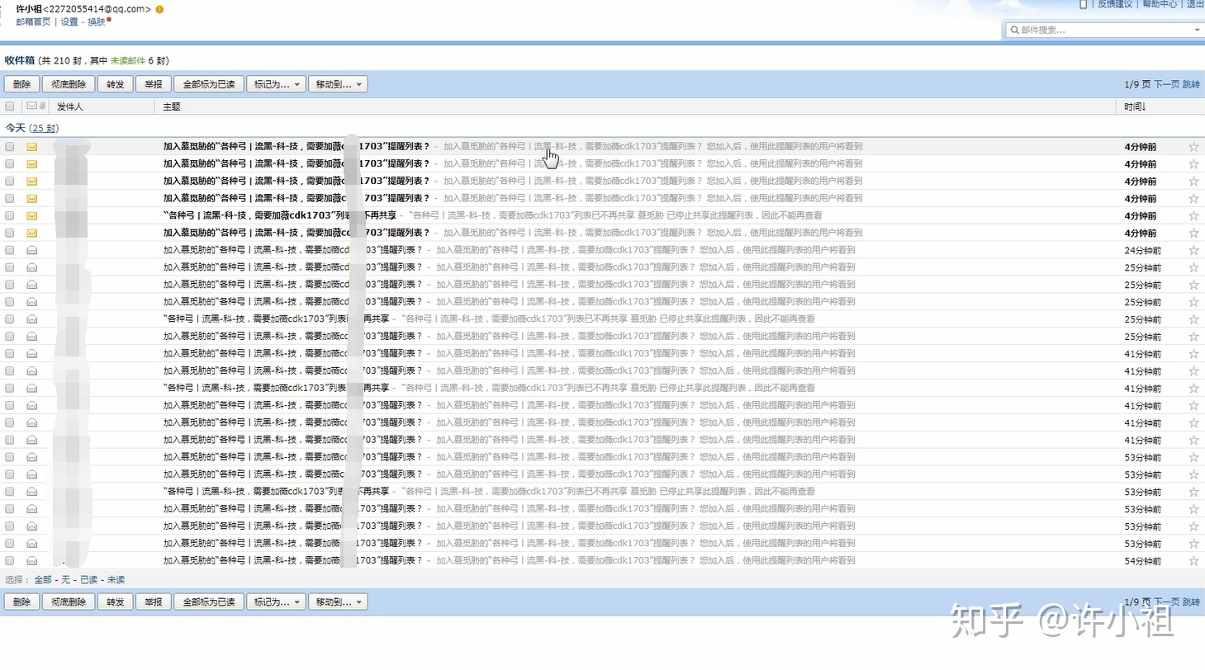
Task: Star the mail received 24分钟前
Action: pos(1193,251)
